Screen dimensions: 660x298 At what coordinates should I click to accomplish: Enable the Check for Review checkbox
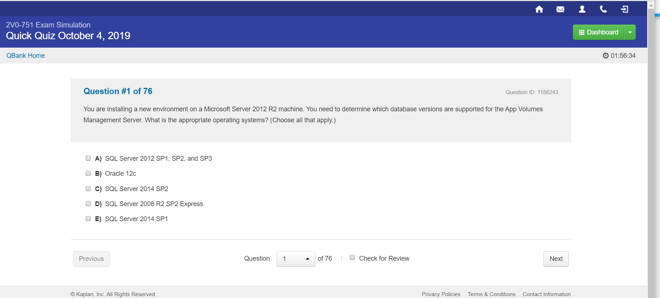pyautogui.click(x=352, y=258)
